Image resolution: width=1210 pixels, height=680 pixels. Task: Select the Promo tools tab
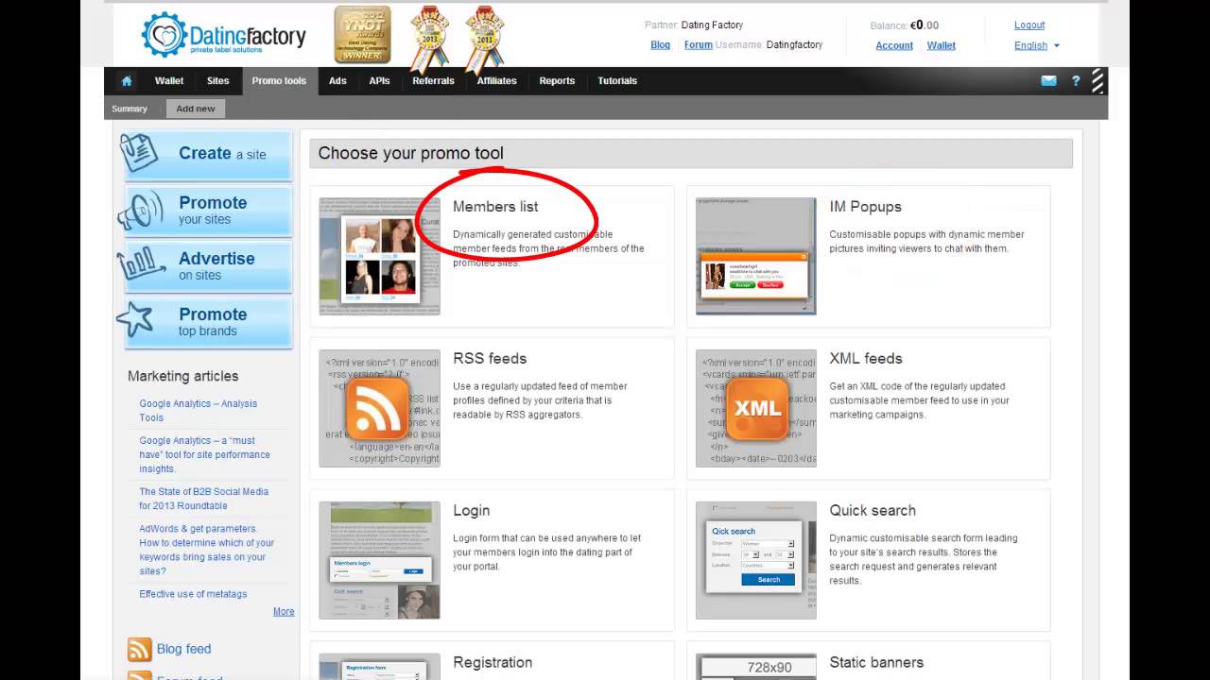tap(280, 81)
